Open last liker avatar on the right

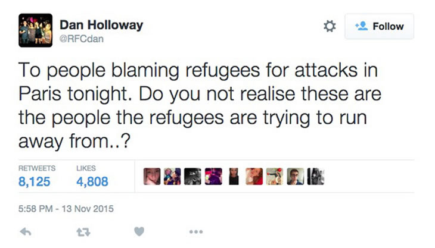point(315,176)
